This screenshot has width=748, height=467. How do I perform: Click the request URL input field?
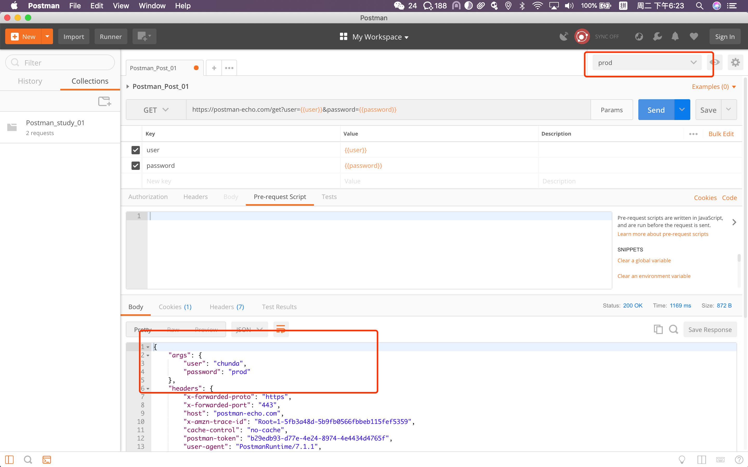(x=388, y=110)
